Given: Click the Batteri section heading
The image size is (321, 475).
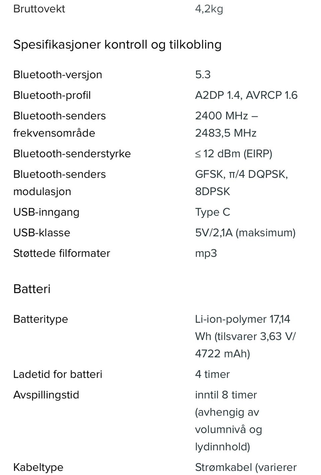Looking at the screenshot, I should pos(32,289).
